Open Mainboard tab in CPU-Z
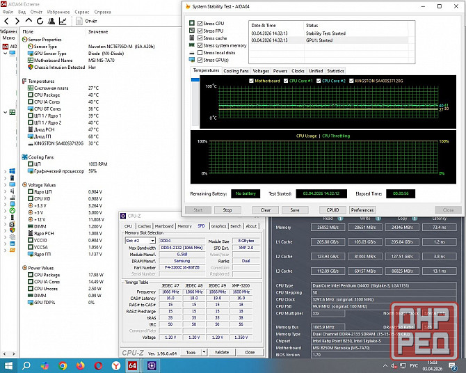 pos(164,226)
